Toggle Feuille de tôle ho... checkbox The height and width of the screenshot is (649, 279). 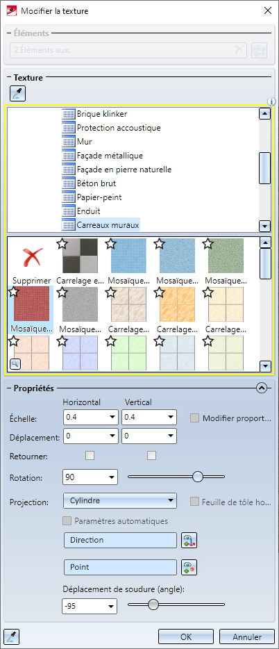coord(194,502)
